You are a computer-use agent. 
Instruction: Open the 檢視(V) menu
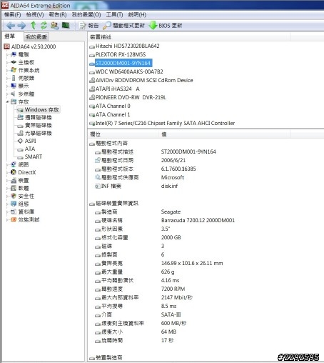(x=35, y=15)
